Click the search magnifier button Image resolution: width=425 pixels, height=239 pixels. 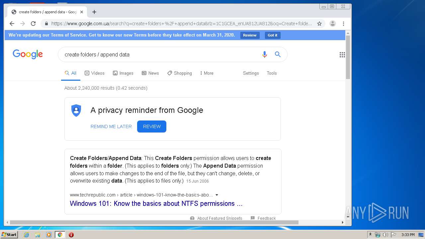coord(278,54)
